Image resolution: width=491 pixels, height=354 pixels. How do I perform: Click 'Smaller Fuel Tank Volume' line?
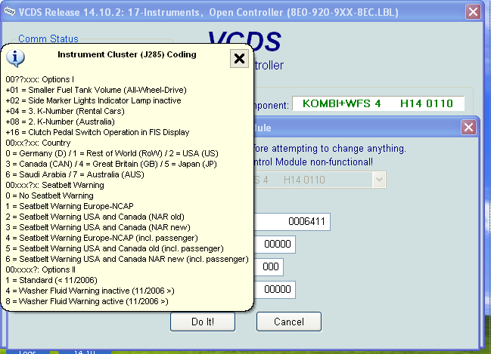[96, 90]
